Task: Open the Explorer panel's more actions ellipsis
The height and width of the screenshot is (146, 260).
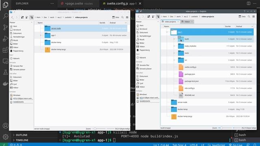Action: point(52,4)
